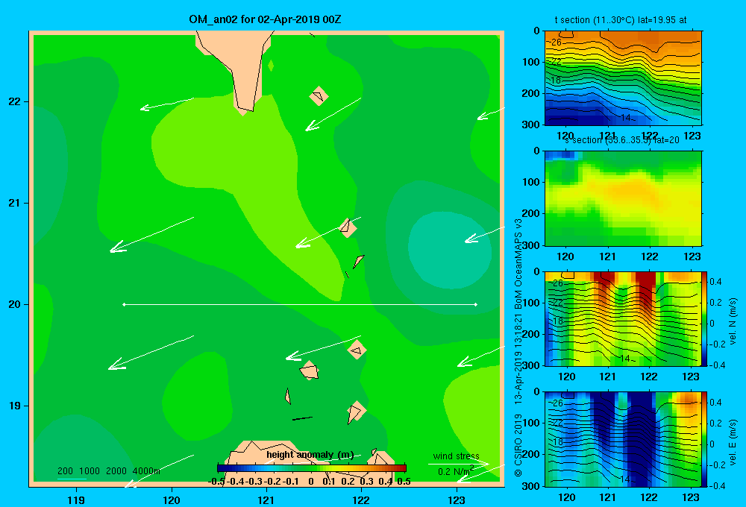The width and height of the screenshot is (746, 507).
Task: Click the "vel. N (m/s)" axis label
Action: click(x=733, y=321)
